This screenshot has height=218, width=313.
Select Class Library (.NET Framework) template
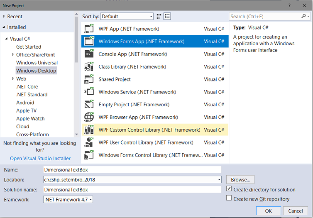[155, 66]
